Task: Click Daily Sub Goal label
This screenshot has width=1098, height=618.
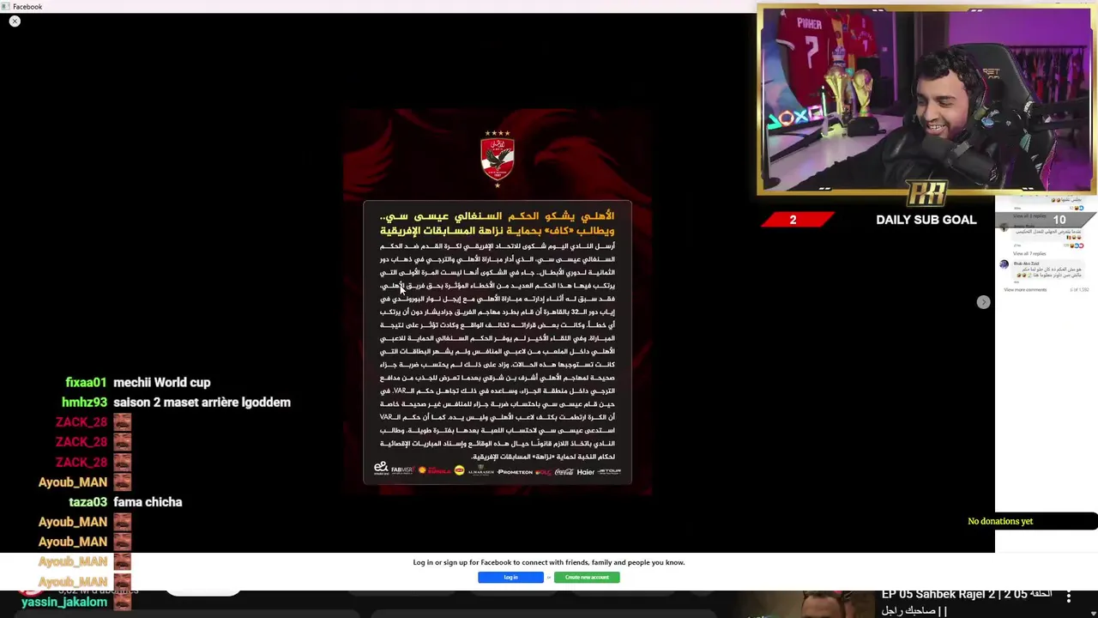Action: tap(926, 220)
